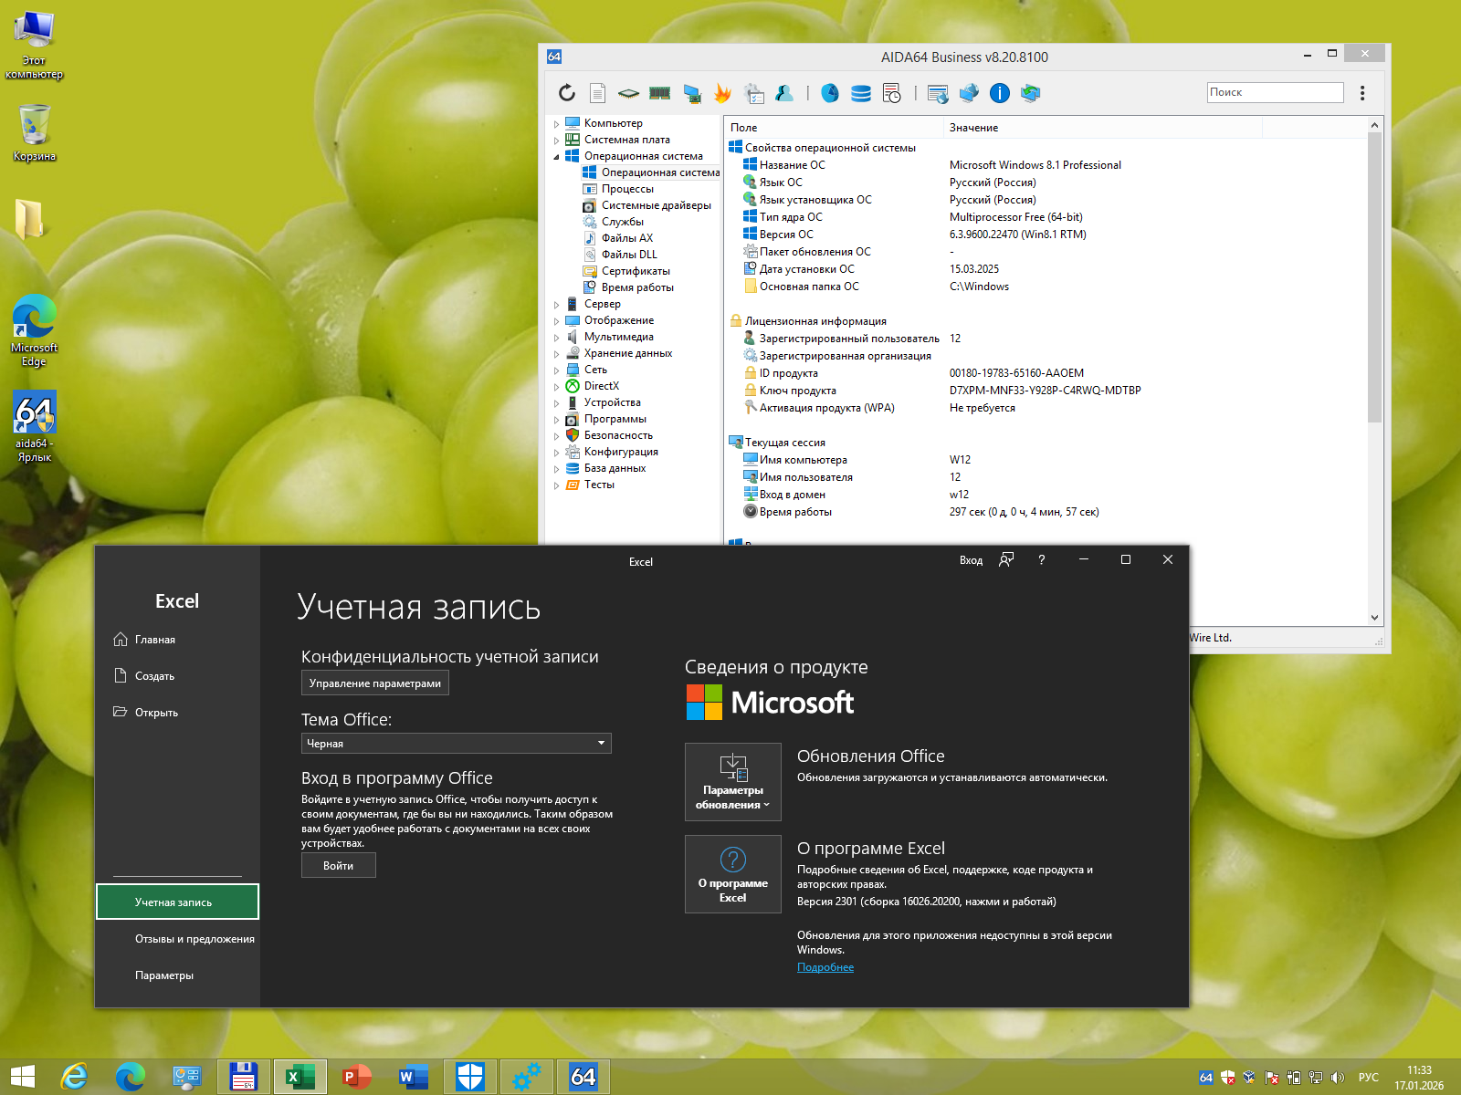Click the Поиск search field in AIDA64

click(1275, 92)
